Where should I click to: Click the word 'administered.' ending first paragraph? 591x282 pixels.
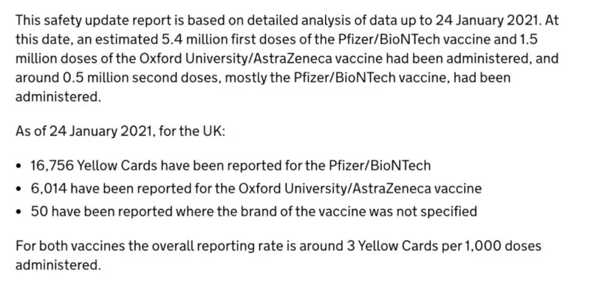tap(58, 97)
